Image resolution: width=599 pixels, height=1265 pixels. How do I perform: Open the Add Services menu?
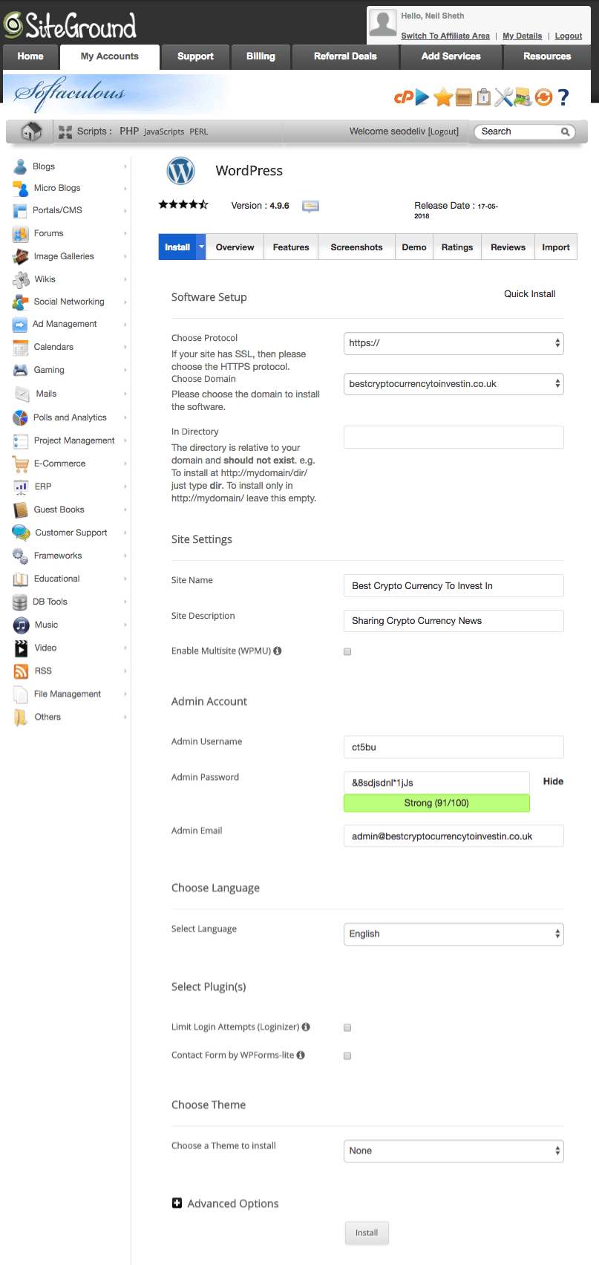451,56
